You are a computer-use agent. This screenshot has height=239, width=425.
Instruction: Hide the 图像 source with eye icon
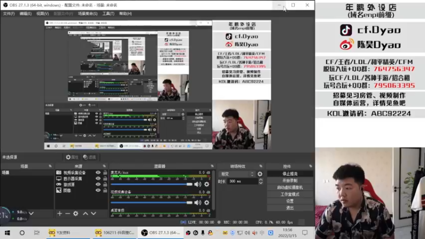click(98, 191)
